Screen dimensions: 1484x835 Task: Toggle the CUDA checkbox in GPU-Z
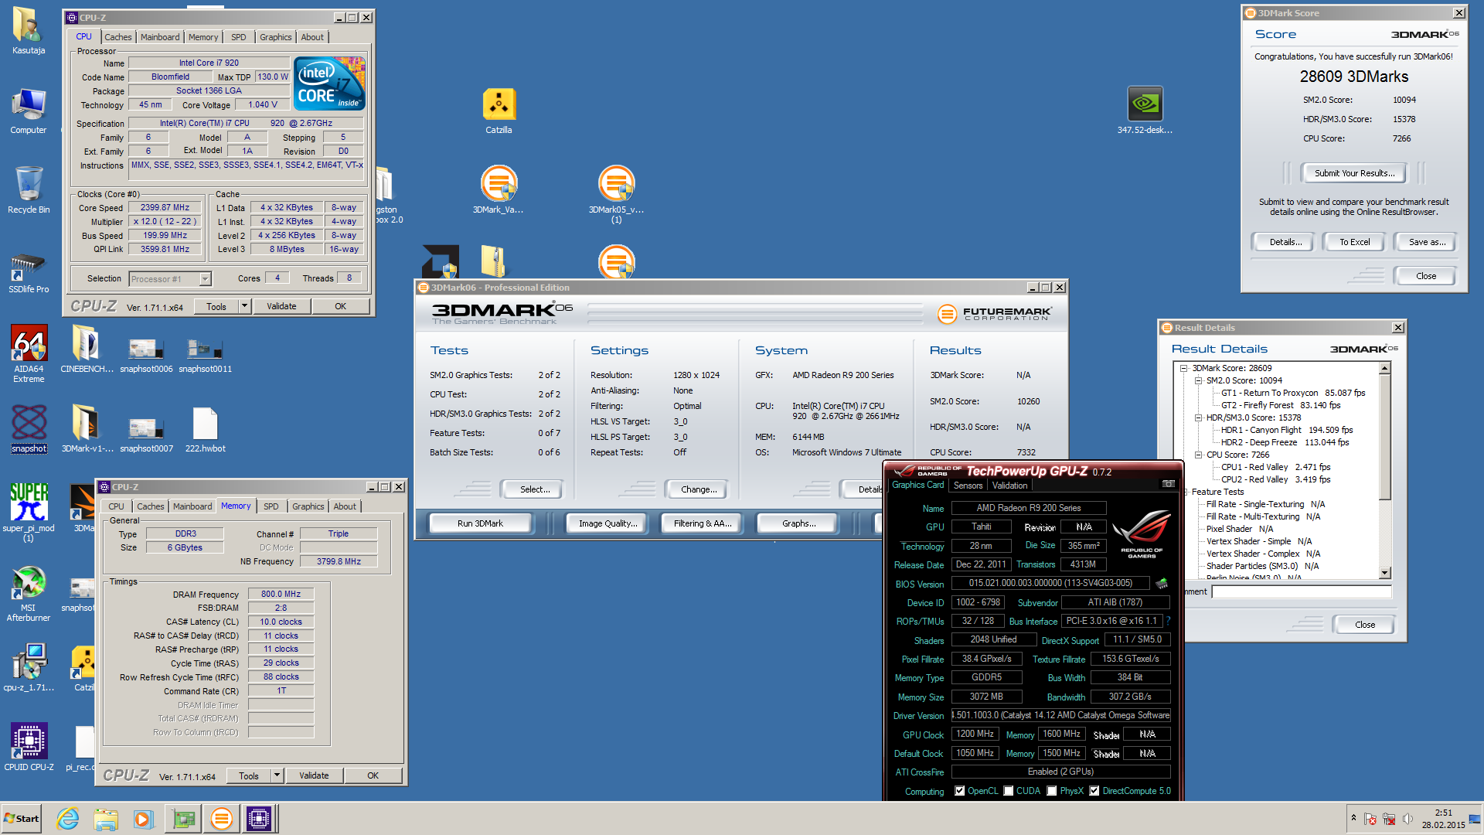1008,791
